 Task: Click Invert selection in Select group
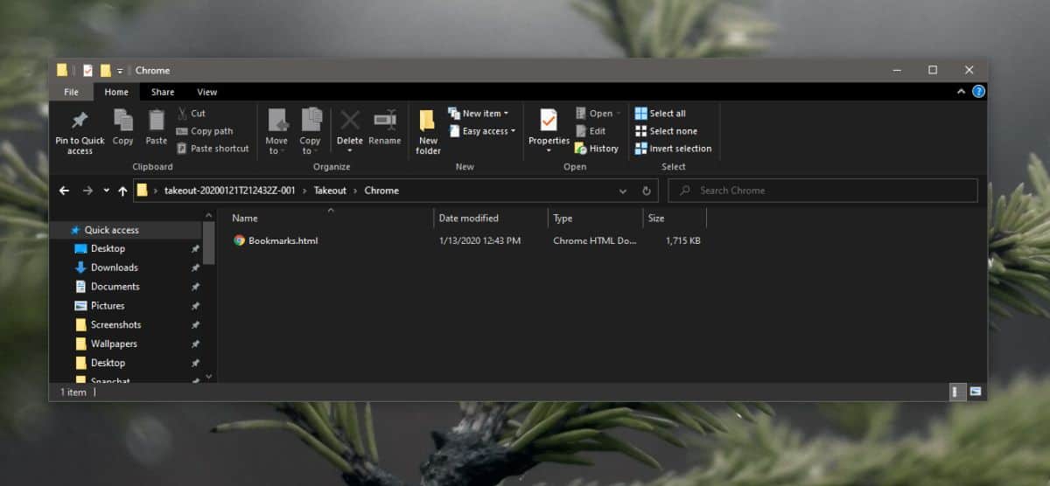(673, 149)
